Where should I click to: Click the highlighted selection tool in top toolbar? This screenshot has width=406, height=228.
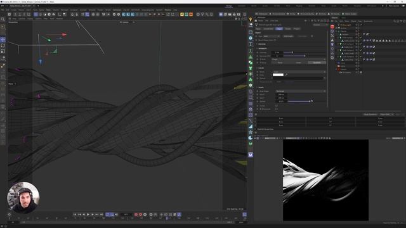36,14
